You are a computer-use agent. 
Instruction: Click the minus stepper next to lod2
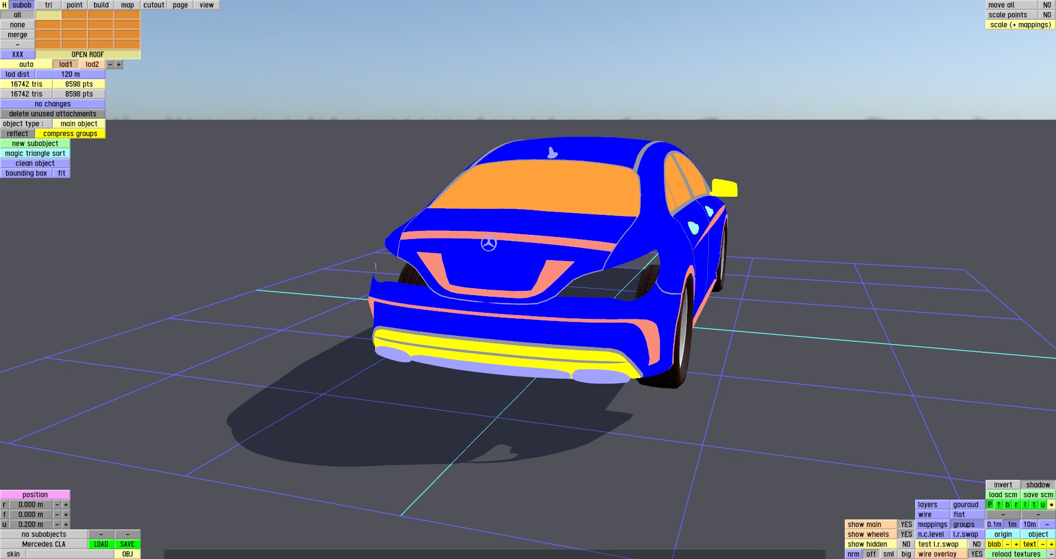(x=110, y=64)
